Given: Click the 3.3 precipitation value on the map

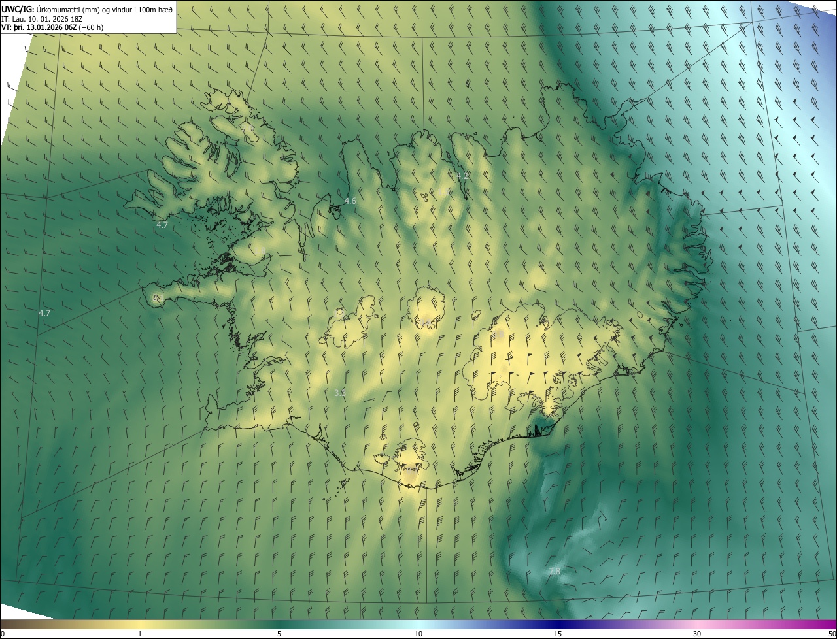Looking at the screenshot, I should [x=340, y=393].
